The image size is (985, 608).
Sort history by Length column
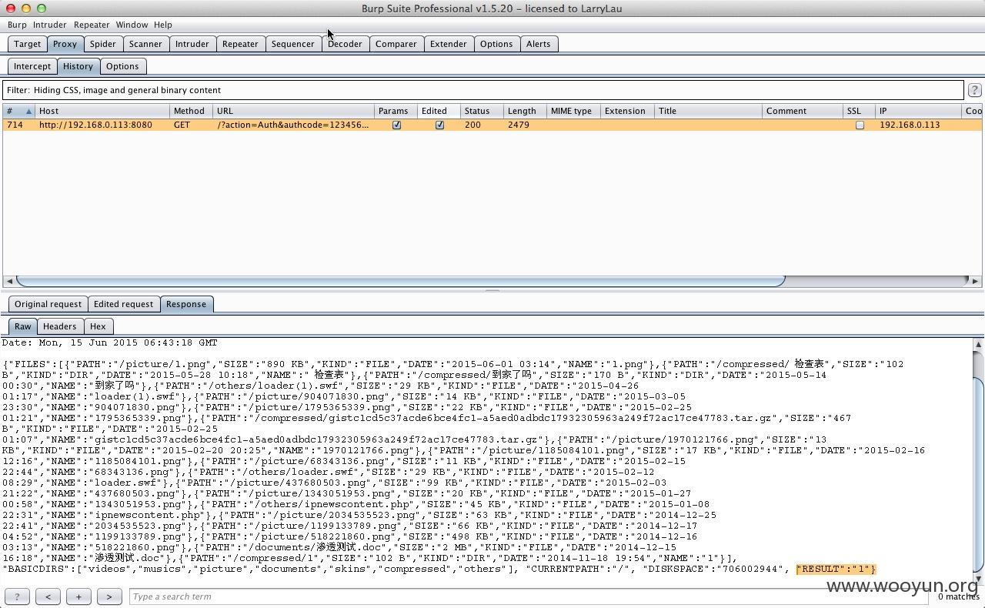(526, 111)
